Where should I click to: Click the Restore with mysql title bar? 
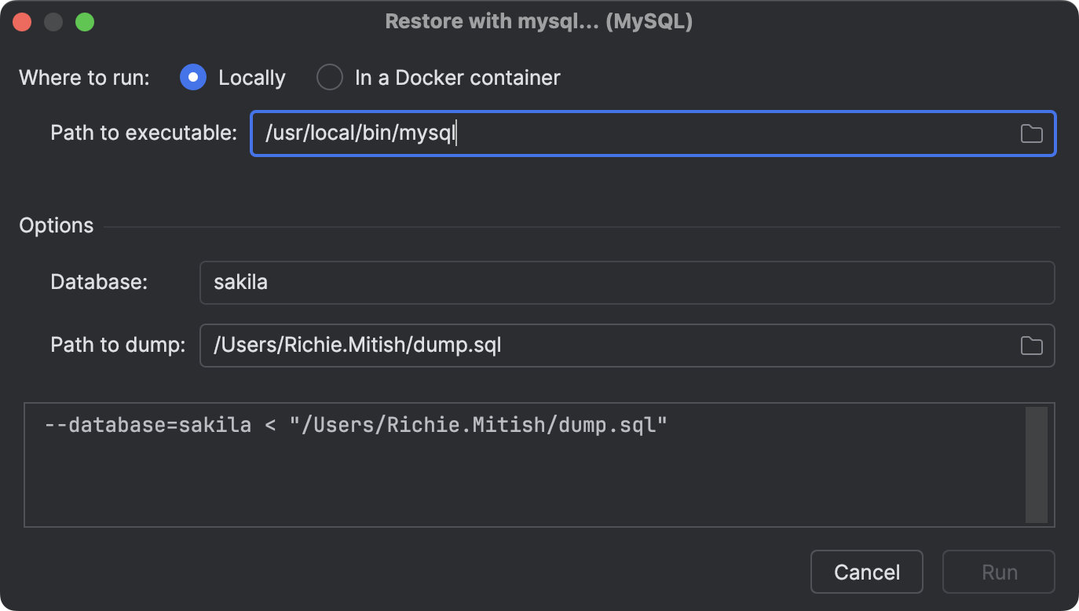539,21
